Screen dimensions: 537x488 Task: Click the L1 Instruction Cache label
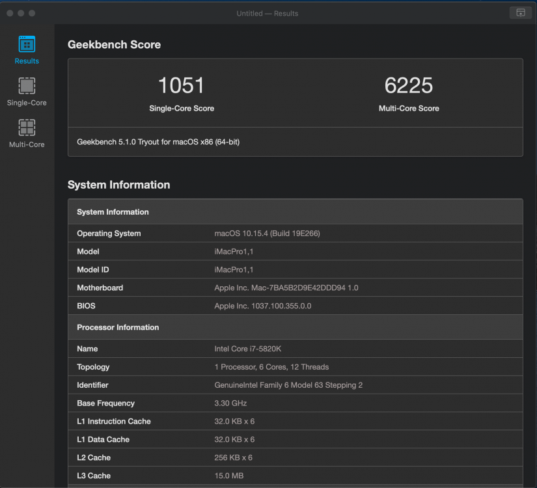[x=114, y=421]
